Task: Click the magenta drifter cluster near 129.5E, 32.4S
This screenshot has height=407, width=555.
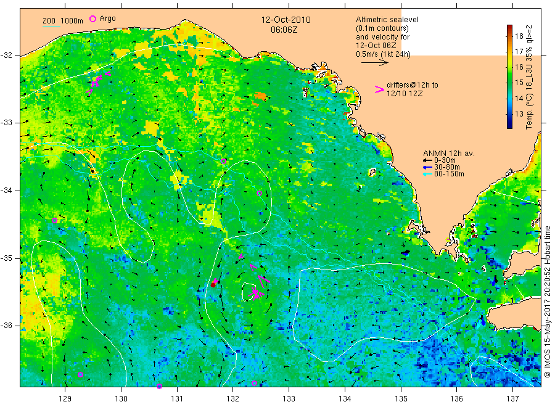Action: click(97, 82)
